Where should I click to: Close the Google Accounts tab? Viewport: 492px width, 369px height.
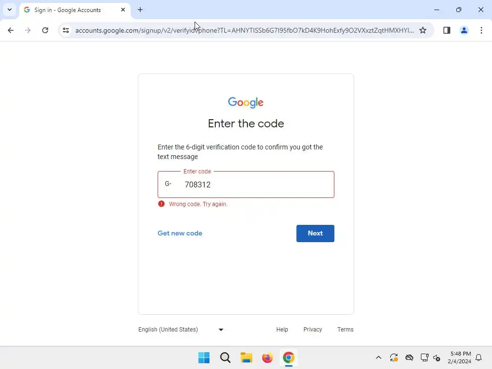click(x=123, y=10)
